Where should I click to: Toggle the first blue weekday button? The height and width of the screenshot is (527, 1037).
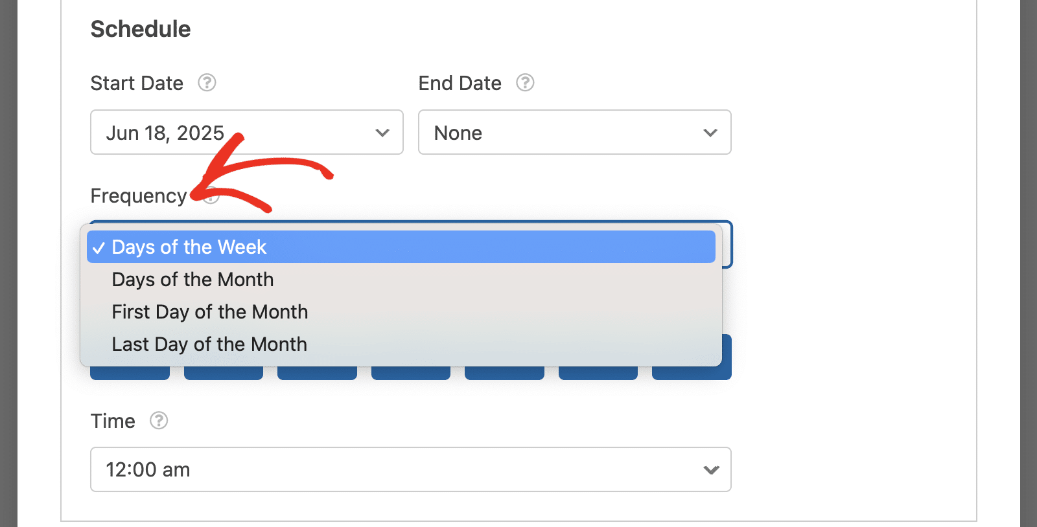130,373
